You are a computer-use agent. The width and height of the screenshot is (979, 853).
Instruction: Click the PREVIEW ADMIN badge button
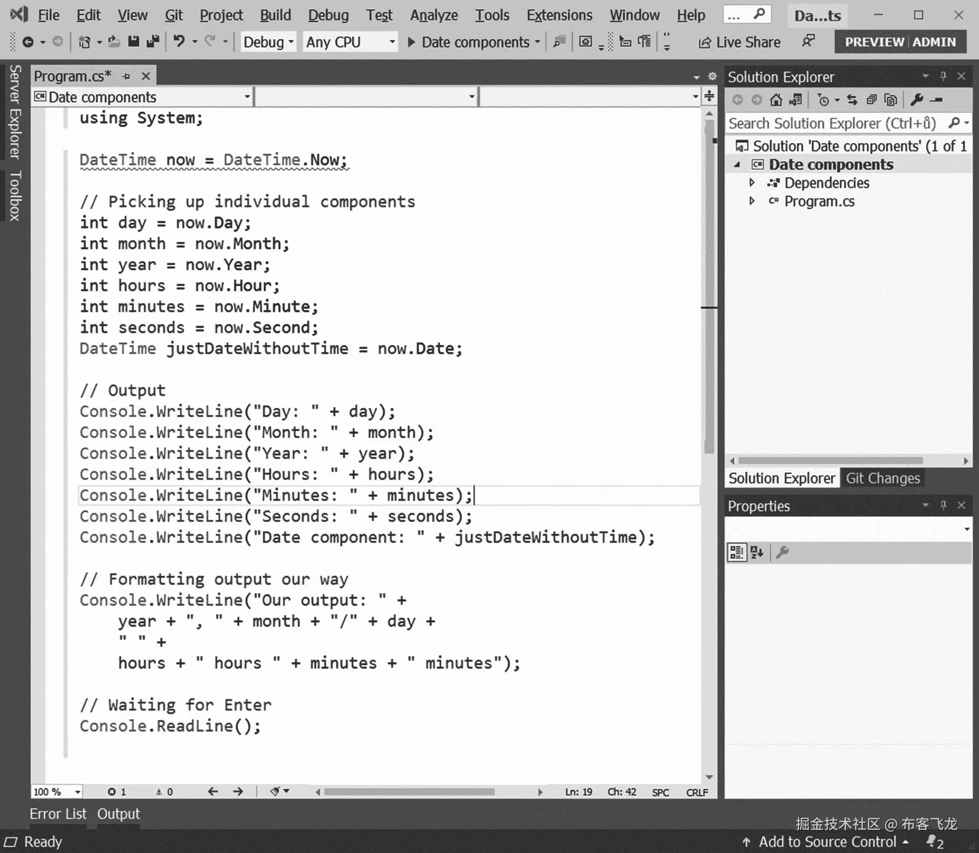[x=900, y=42]
